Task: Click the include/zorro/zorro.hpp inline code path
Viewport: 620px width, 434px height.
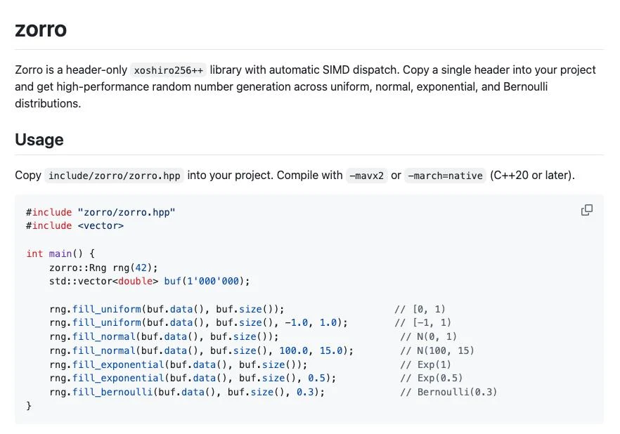Action: (x=115, y=176)
